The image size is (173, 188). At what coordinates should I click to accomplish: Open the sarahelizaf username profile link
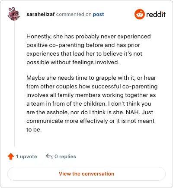tap(41, 14)
